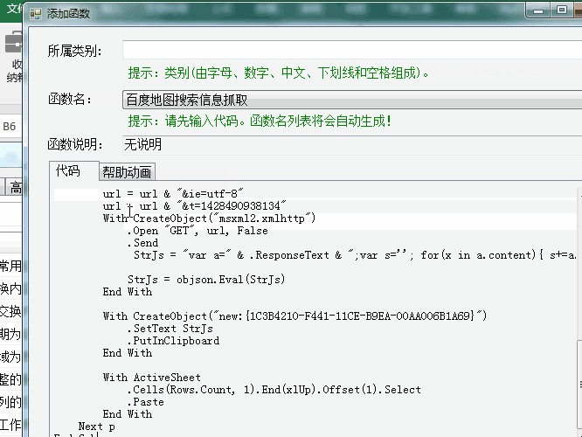Screen dimensions: 582x437
Task: Click the StrJs = "var a=" line
Action: [355, 255]
